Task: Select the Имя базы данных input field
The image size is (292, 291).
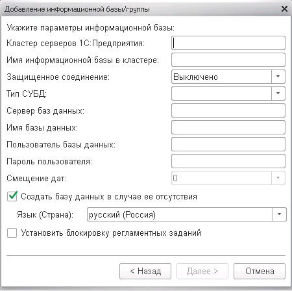Action: point(228,127)
